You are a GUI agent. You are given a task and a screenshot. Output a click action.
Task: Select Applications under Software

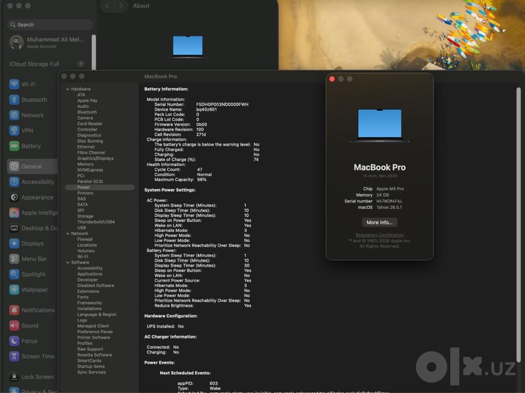(x=90, y=274)
